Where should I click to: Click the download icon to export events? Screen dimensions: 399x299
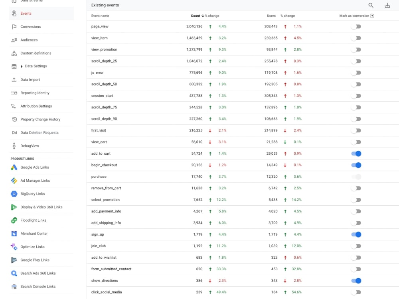[x=387, y=5]
